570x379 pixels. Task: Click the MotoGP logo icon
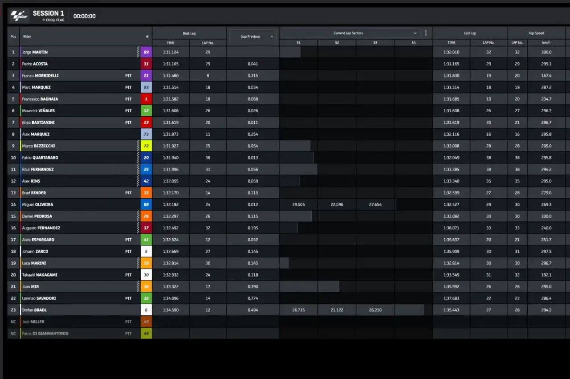point(19,16)
